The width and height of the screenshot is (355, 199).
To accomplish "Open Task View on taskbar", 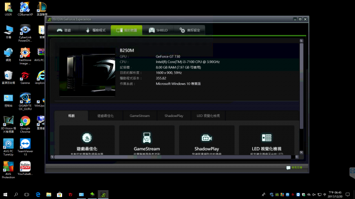I will [27, 195].
